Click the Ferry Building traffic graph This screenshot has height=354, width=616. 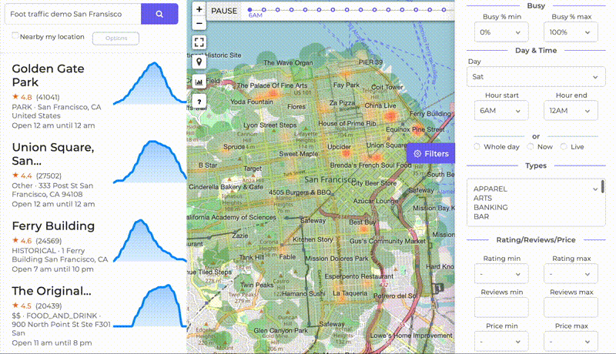coord(149,240)
